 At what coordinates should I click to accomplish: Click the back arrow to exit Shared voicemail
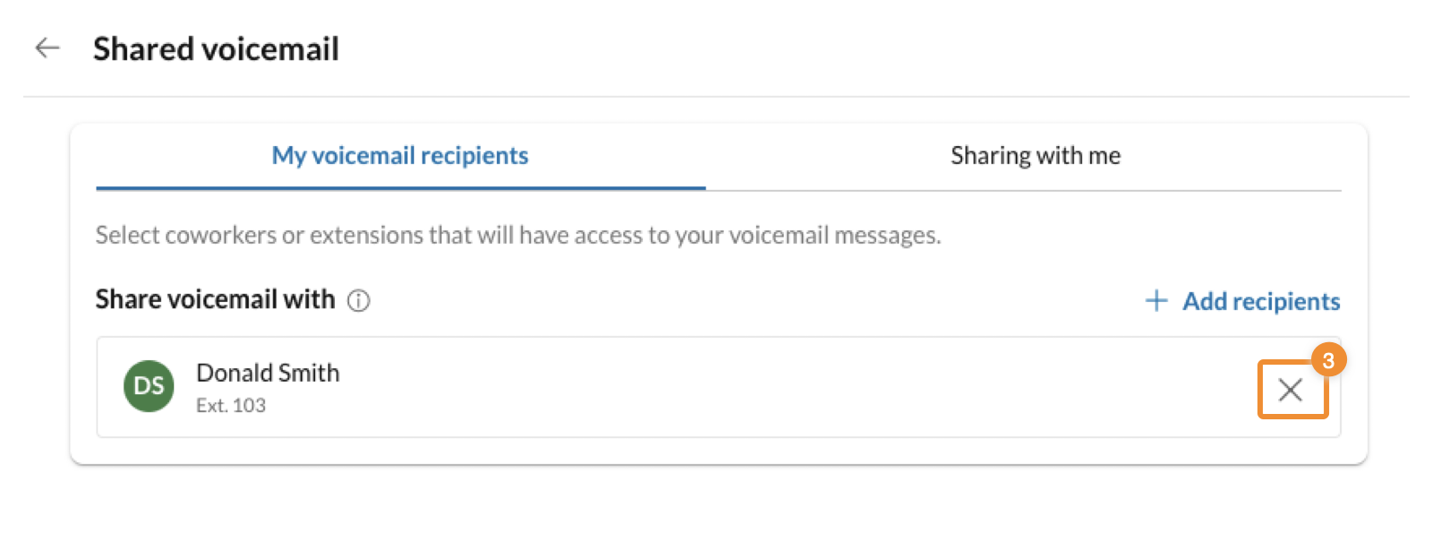point(47,48)
